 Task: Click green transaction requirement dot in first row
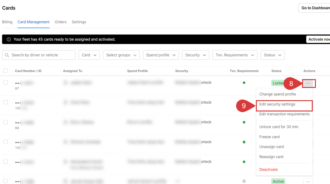244,83
